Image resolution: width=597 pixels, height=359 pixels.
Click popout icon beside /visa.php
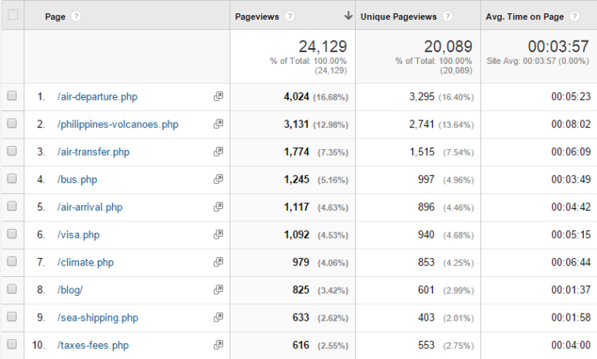click(219, 235)
